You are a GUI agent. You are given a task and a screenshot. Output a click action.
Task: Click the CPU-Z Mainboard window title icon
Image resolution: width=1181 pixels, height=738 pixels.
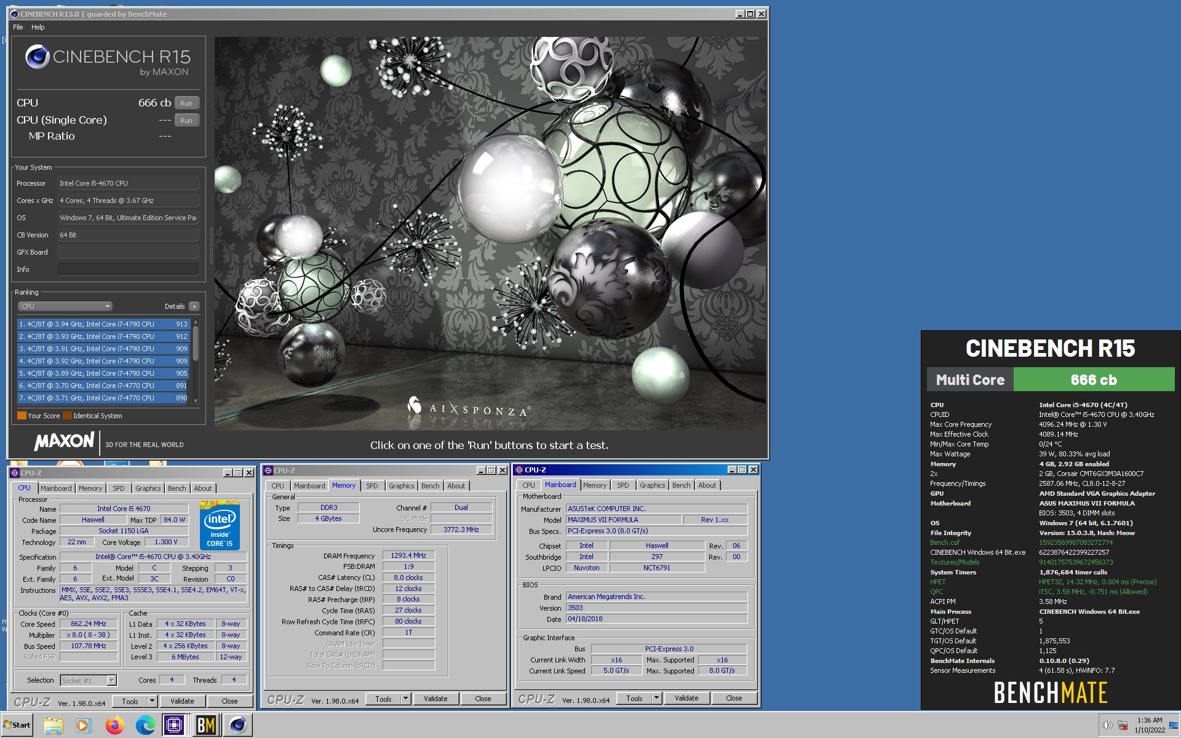point(519,470)
